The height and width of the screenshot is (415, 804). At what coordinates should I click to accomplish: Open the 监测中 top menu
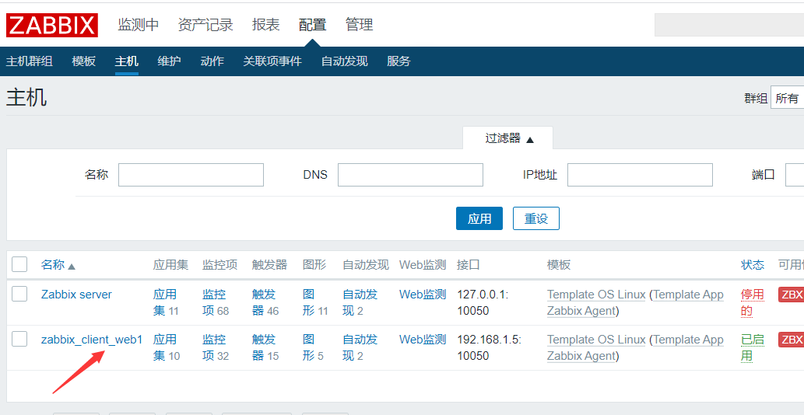click(x=139, y=25)
